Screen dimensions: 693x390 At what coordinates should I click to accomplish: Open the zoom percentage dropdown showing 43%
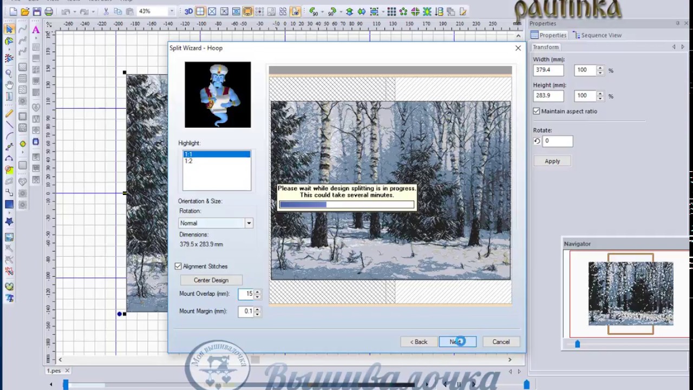pos(172,11)
